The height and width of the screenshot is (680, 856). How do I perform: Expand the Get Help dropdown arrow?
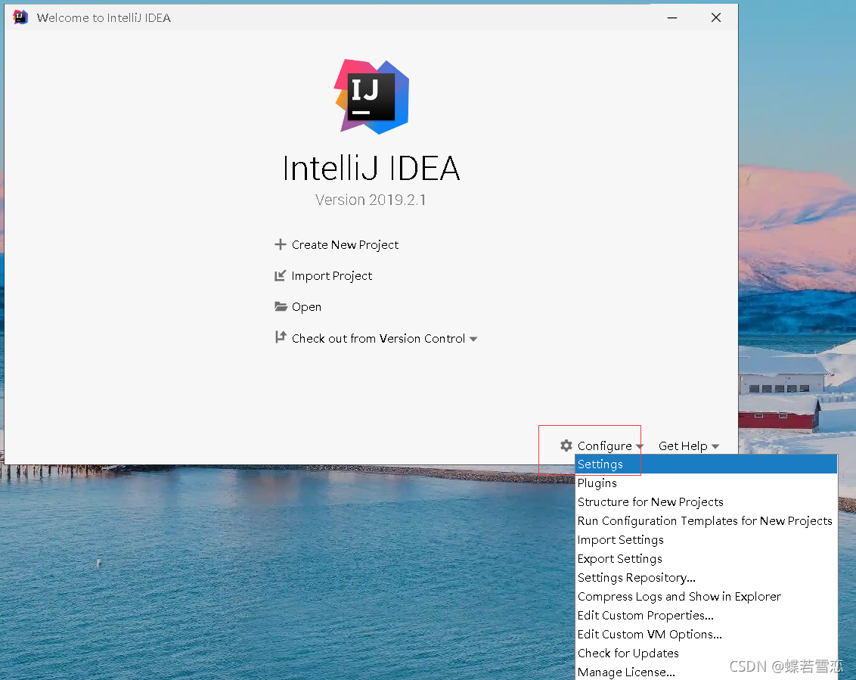click(715, 447)
